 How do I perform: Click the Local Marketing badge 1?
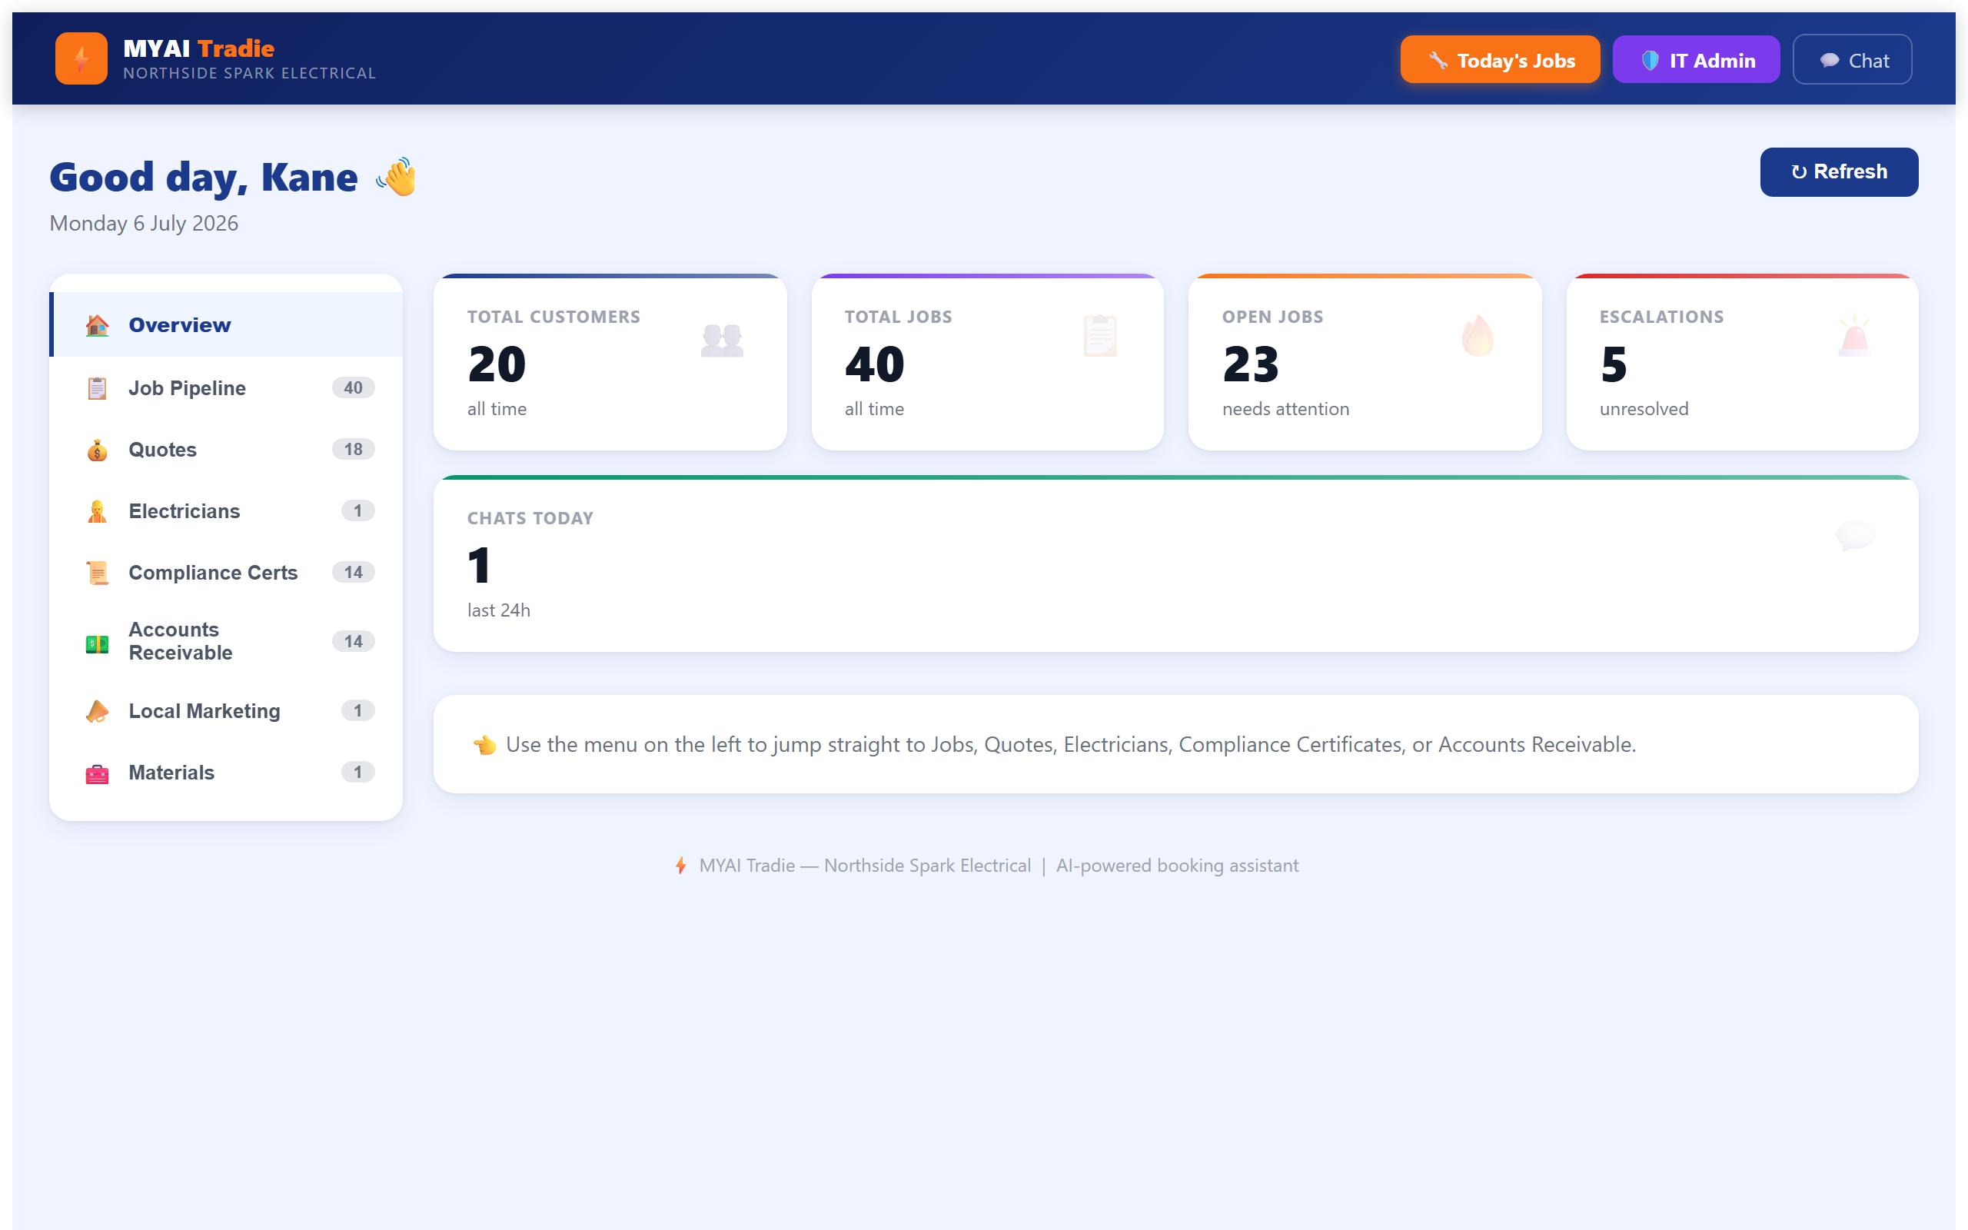(357, 710)
